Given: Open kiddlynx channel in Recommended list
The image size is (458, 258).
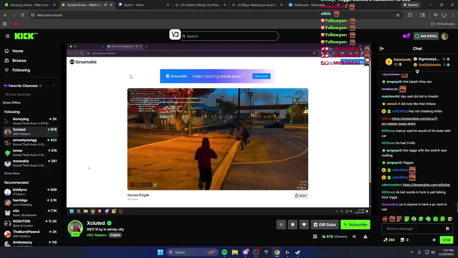Looking at the screenshot, I should click(x=30, y=192).
